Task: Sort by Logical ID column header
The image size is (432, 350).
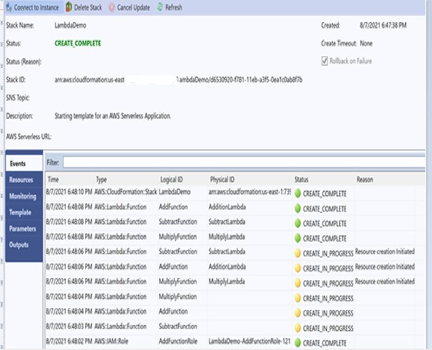Action: pos(172,180)
